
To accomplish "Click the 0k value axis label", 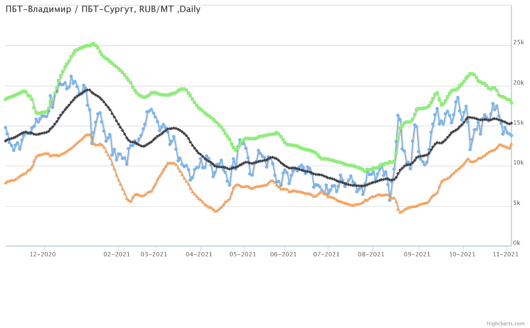I will click(x=517, y=243).
